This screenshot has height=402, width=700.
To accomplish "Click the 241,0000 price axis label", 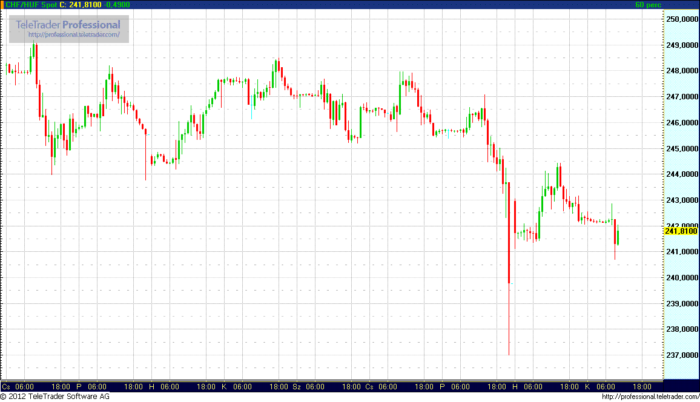I will point(682,252).
